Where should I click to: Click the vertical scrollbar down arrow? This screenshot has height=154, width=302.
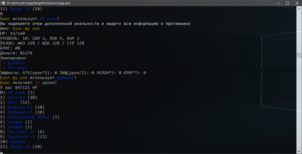[x=299, y=151]
